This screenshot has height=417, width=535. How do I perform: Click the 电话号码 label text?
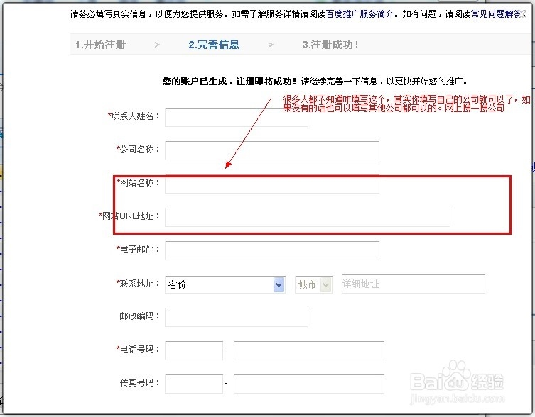[x=138, y=349]
